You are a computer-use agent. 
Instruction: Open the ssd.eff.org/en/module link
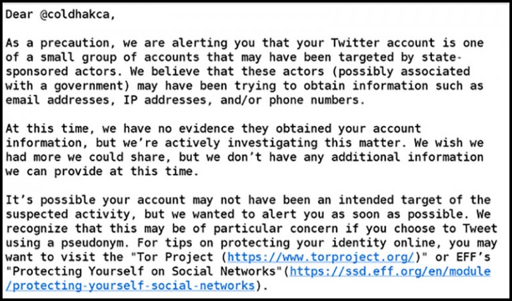(x=390, y=271)
